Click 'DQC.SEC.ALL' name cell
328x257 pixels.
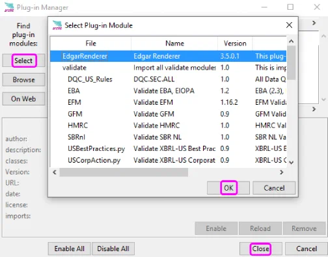pyautogui.click(x=154, y=79)
